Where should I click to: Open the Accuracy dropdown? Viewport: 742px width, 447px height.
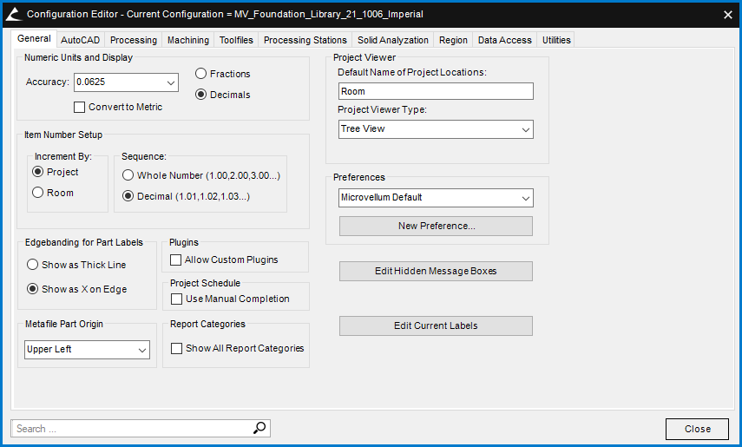tap(170, 82)
